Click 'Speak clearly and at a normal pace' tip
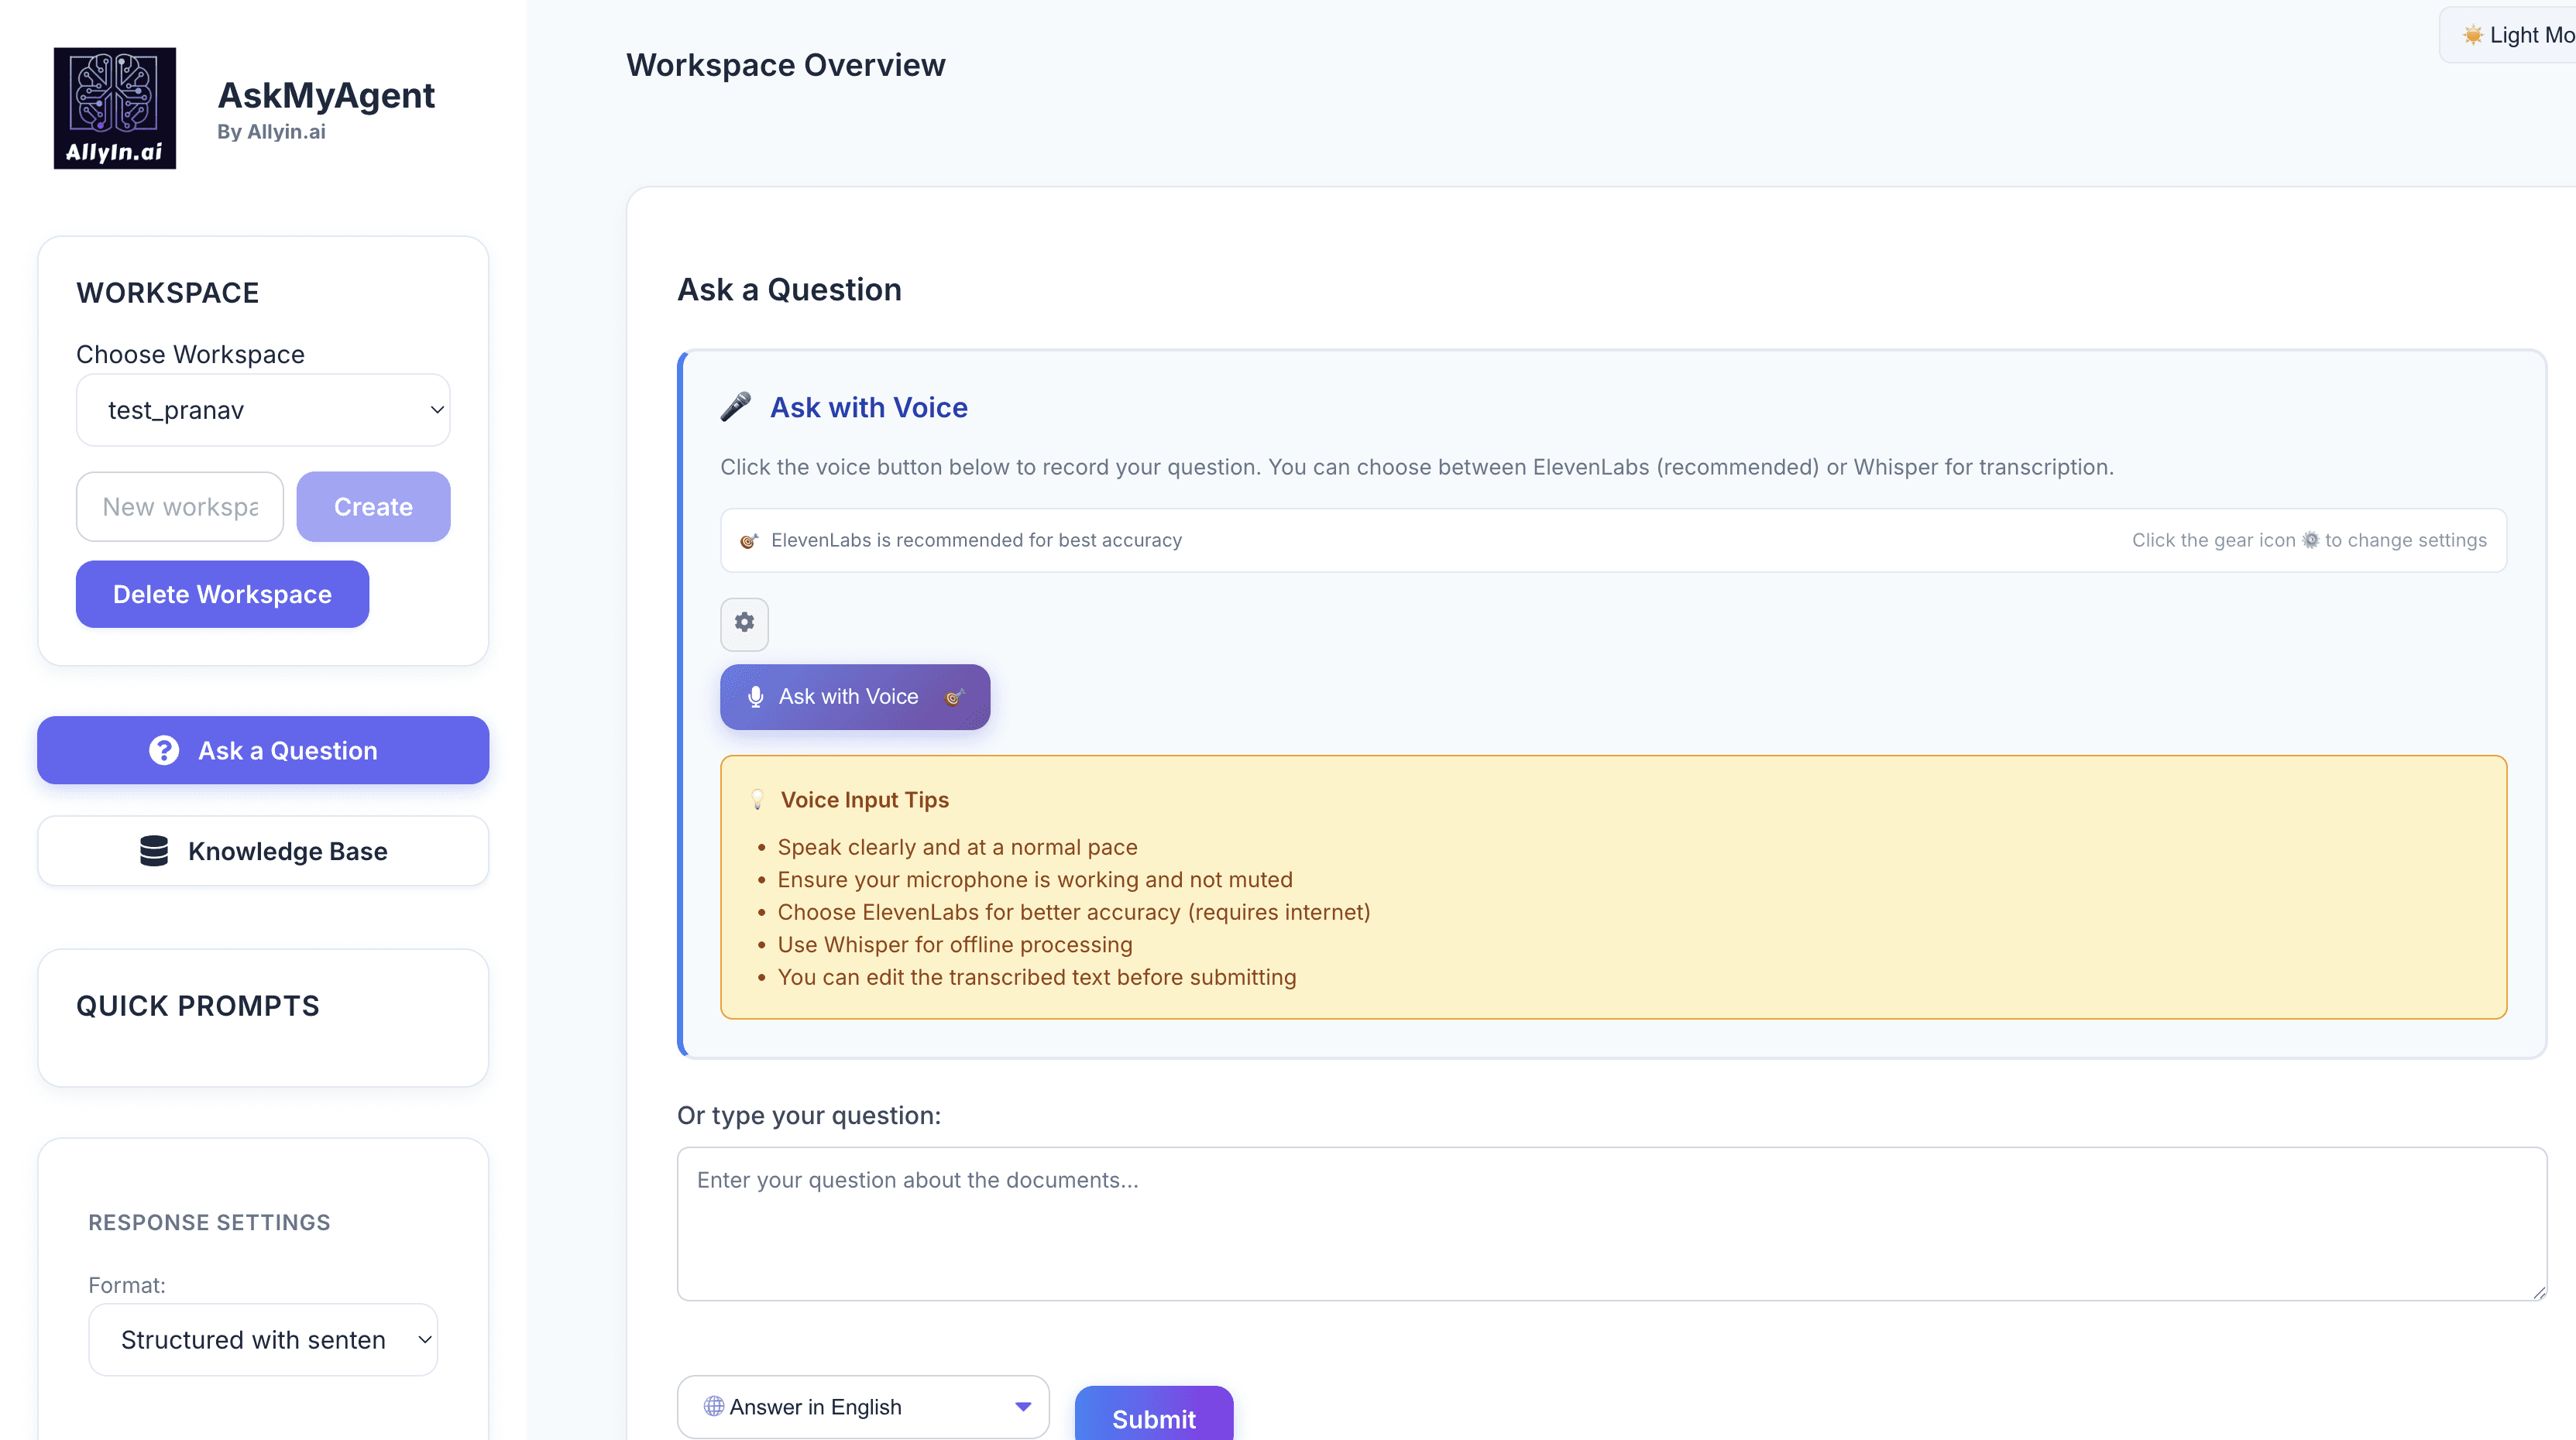Screen dimensions: 2576x1440 [958, 846]
